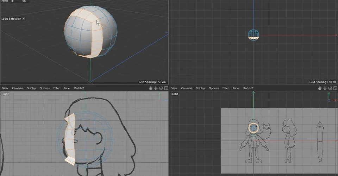Open the View menu in the Front viewport
The height and width of the screenshot is (176, 338).
174,88
